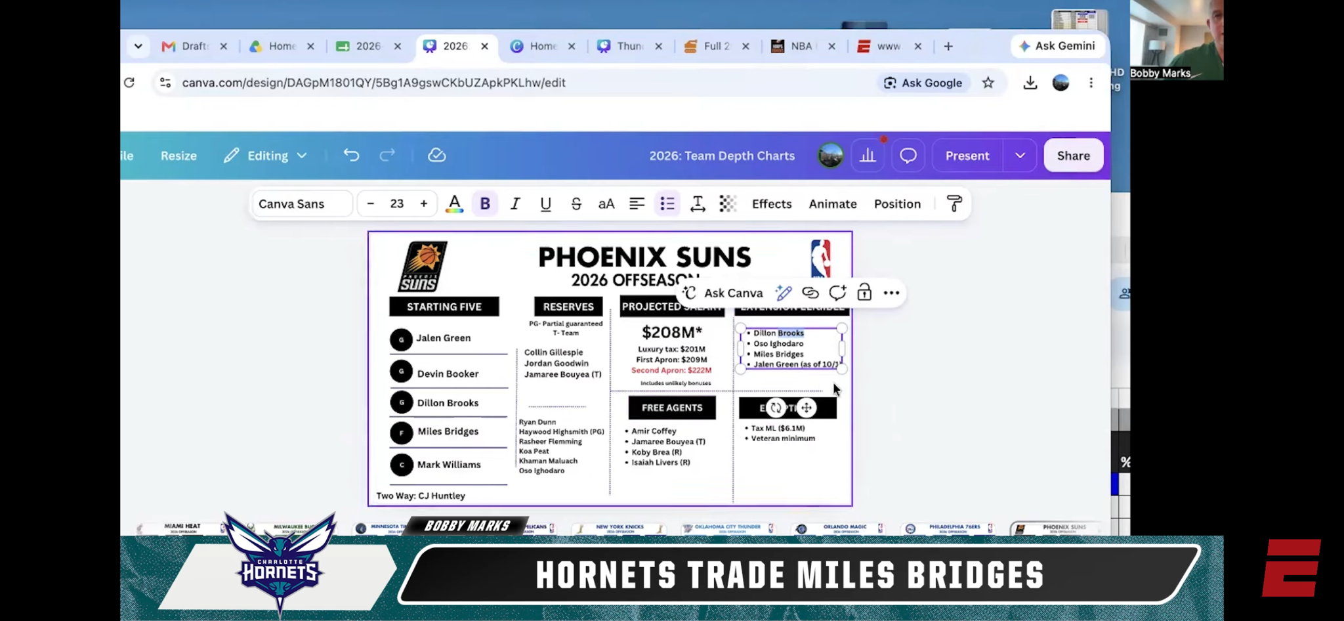This screenshot has width=1344, height=621.
Task: Click the Share button
Action: pyautogui.click(x=1074, y=156)
